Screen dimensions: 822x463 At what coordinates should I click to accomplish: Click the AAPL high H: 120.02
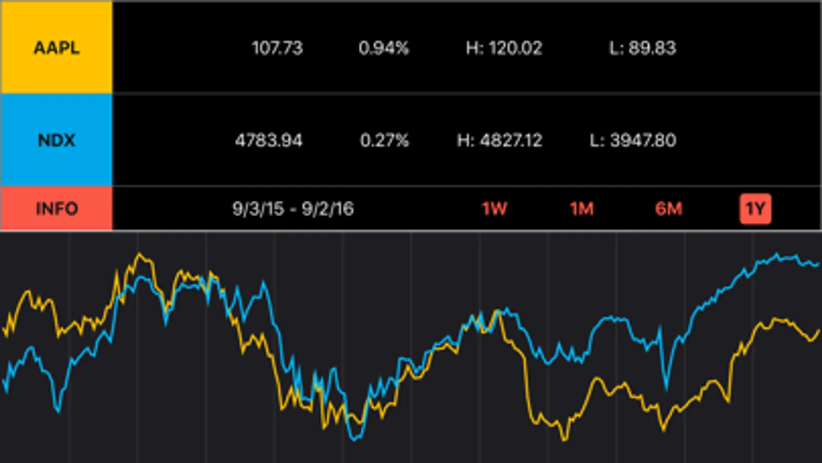coord(504,48)
